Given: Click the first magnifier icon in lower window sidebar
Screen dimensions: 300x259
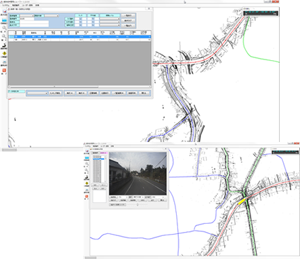Looking at the screenshot, I should (x=87, y=164).
